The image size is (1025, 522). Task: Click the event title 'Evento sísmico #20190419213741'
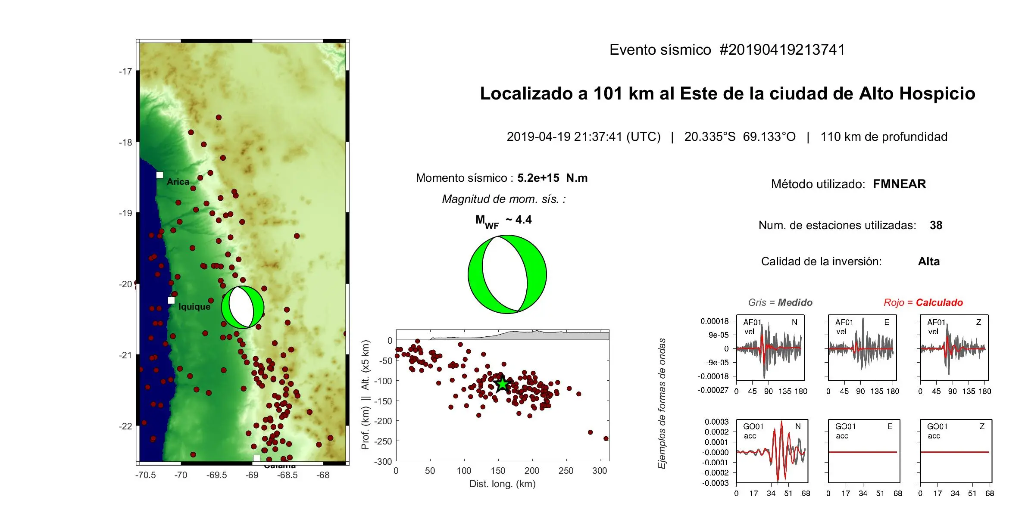[727, 50]
